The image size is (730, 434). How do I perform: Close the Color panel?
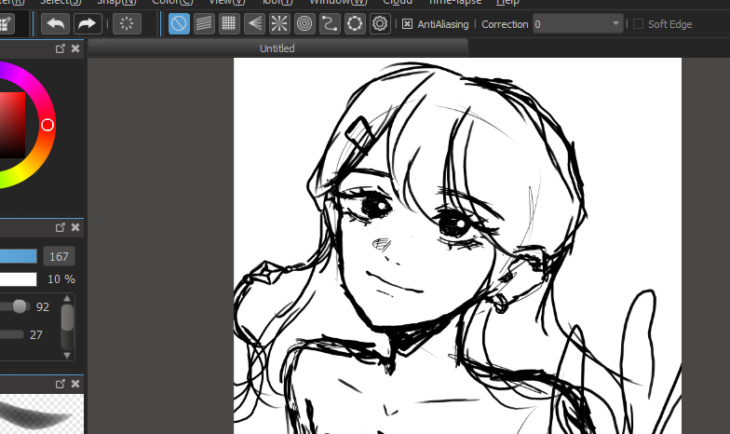(75, 48)
